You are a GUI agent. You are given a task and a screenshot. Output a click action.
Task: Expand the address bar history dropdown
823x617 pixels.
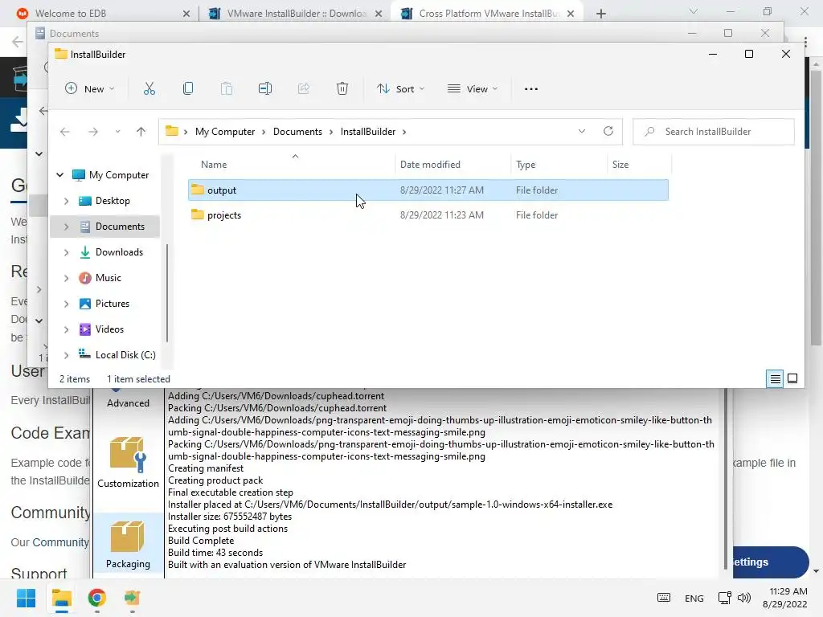click(x=582, y=131)
